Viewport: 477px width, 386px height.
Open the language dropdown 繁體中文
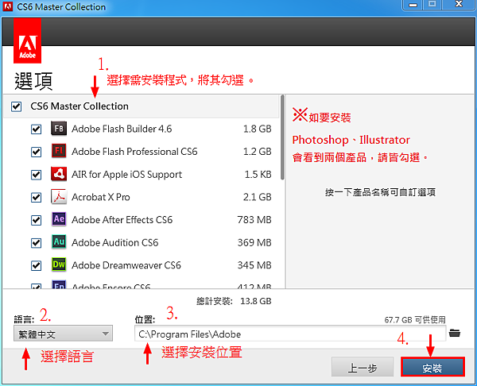63,334
